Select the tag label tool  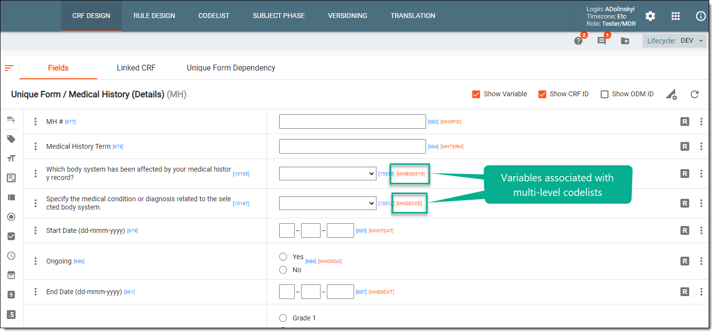pos(11,139)
